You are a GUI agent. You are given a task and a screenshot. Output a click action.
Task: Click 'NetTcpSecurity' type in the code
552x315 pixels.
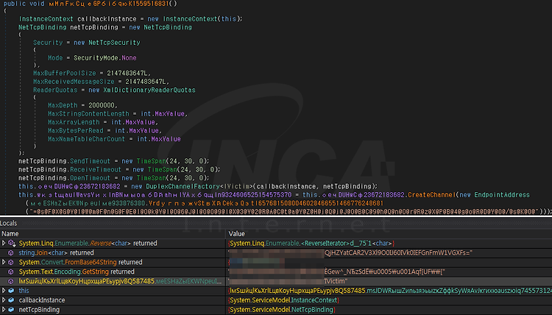tap(114, 43)
